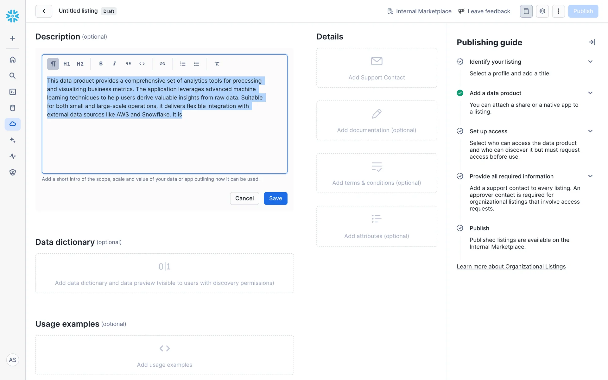Click Add Support Contact card
Screen dimensions: 608x380
377,68
